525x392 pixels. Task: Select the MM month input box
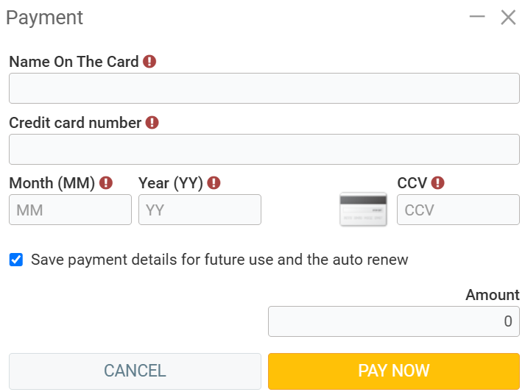[71, 210]
